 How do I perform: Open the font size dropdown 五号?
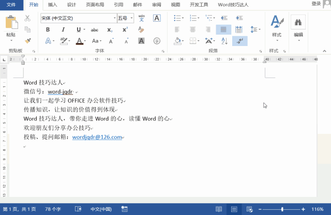click(131, 18)
